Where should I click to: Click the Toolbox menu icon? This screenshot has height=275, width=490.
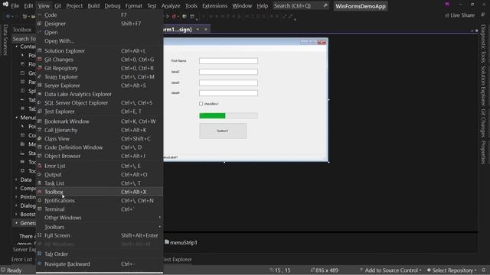click(39, 192)
